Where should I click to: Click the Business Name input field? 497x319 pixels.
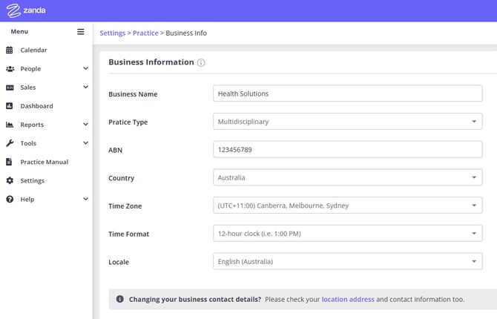coord(347,93)
